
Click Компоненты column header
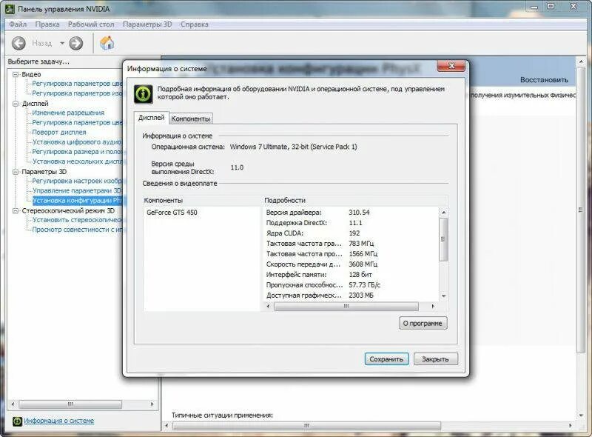[x=202, y=201]
